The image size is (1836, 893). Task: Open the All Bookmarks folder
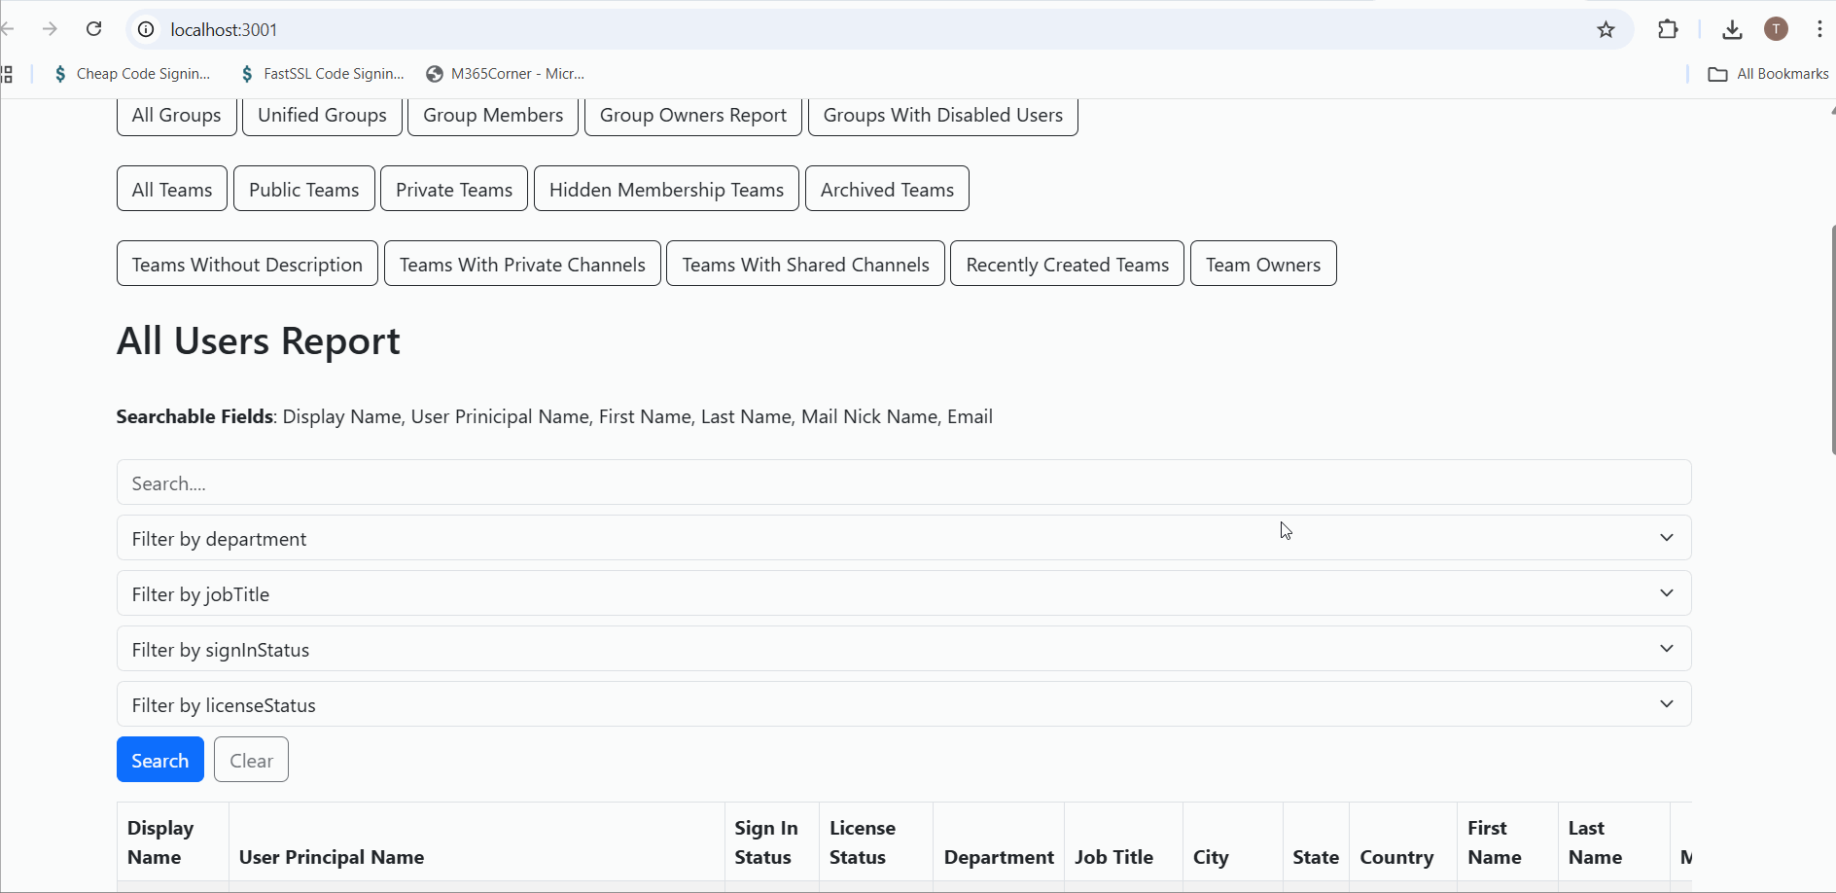(x=1768, y=74)
